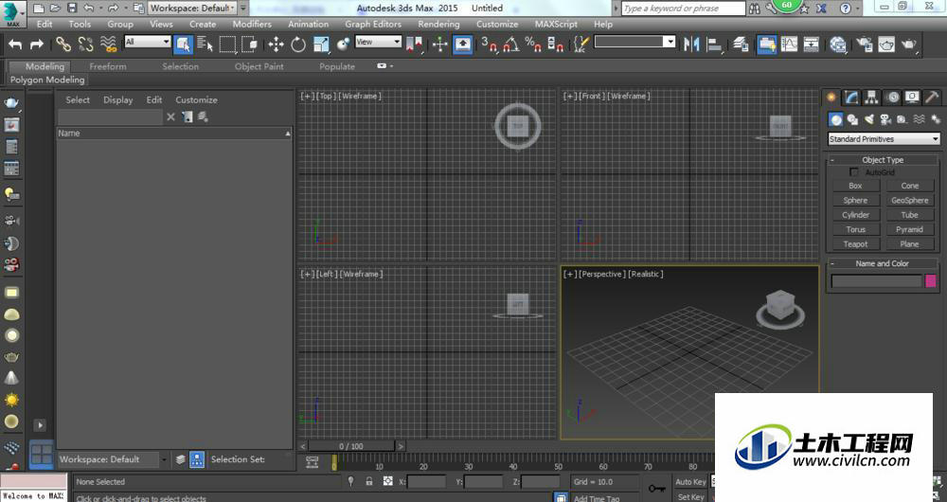Toggle the selection lock padlock in status bar
Screen dimensions: 947x502
click(x=369, y=481)
